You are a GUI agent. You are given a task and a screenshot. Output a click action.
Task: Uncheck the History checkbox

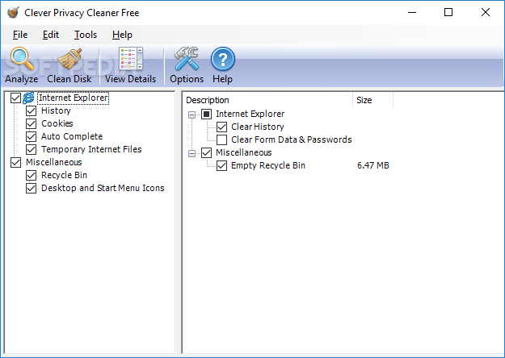[31, 111]
